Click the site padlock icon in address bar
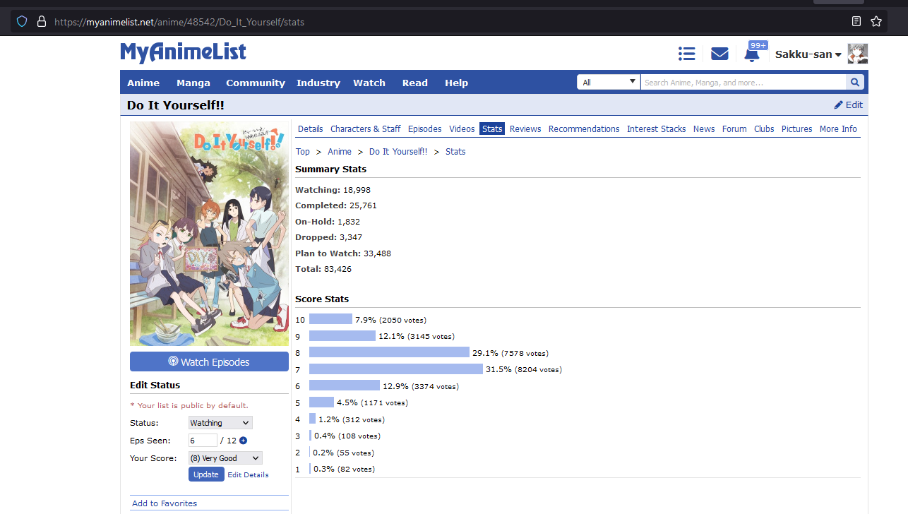This screenshot has height=514, width=908. click(x=41, y=22)
